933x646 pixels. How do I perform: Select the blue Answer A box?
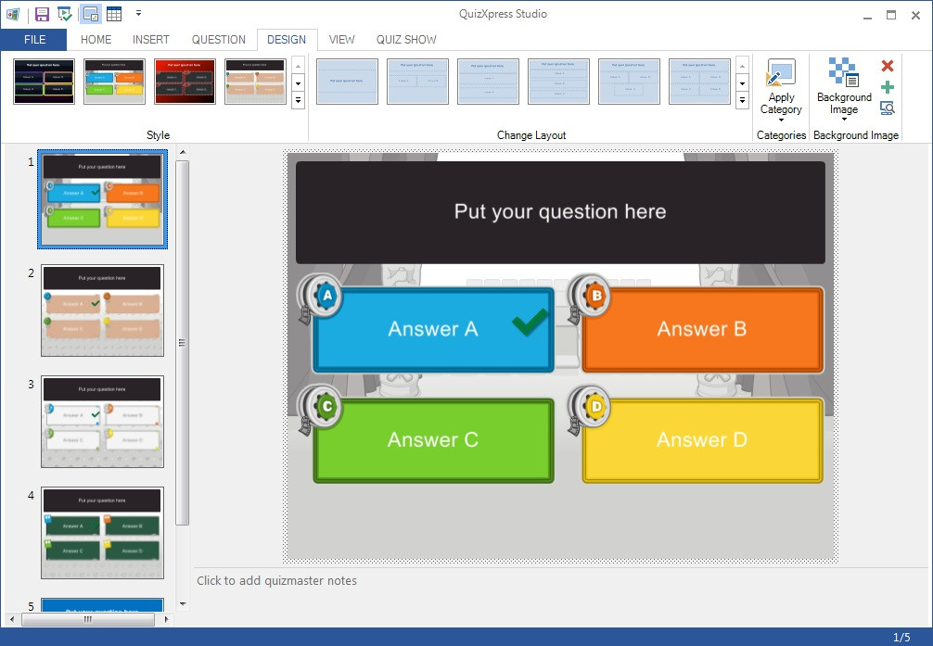433,330
